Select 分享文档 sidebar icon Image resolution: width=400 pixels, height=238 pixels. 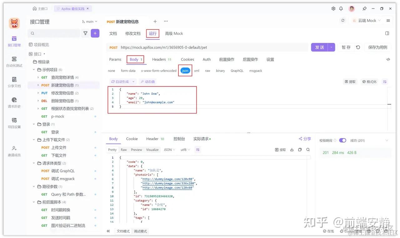pos(14,82)
